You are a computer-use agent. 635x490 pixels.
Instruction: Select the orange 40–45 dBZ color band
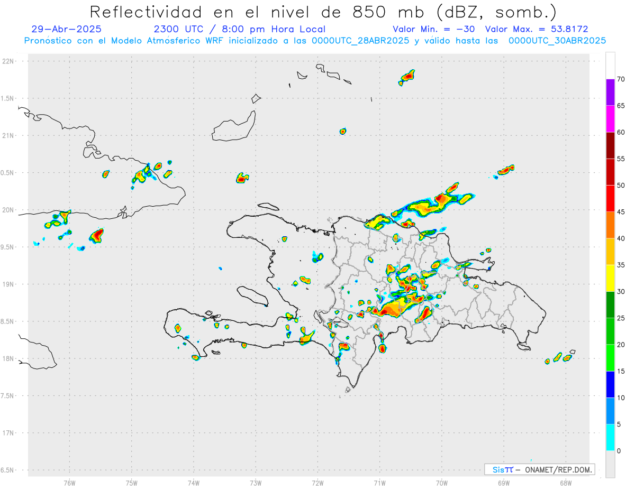pyautogui.click(x=610, y=225)
